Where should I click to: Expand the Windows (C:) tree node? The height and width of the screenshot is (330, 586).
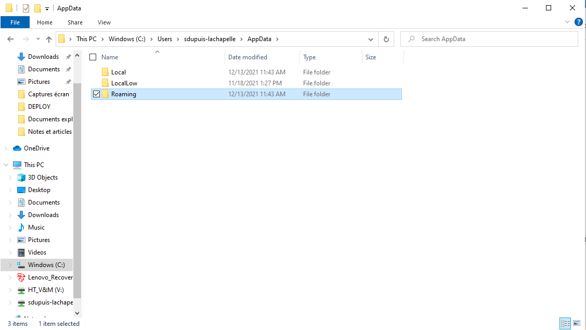click(x=10, y=265)
